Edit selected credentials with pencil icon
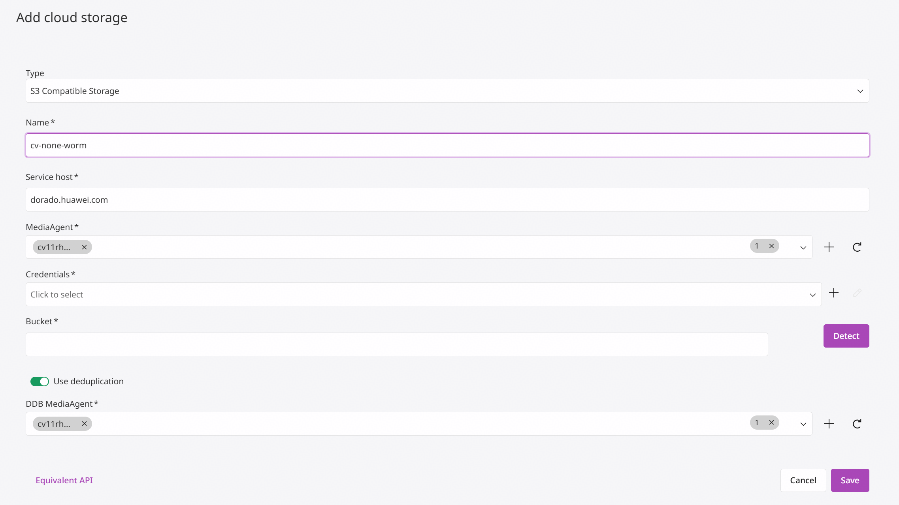 pyautogui.click(x=857, y=293)
